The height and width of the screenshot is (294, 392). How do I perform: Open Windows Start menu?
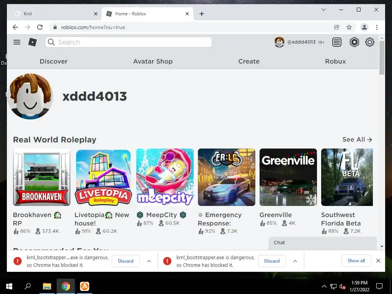click(x=9, y=286)
